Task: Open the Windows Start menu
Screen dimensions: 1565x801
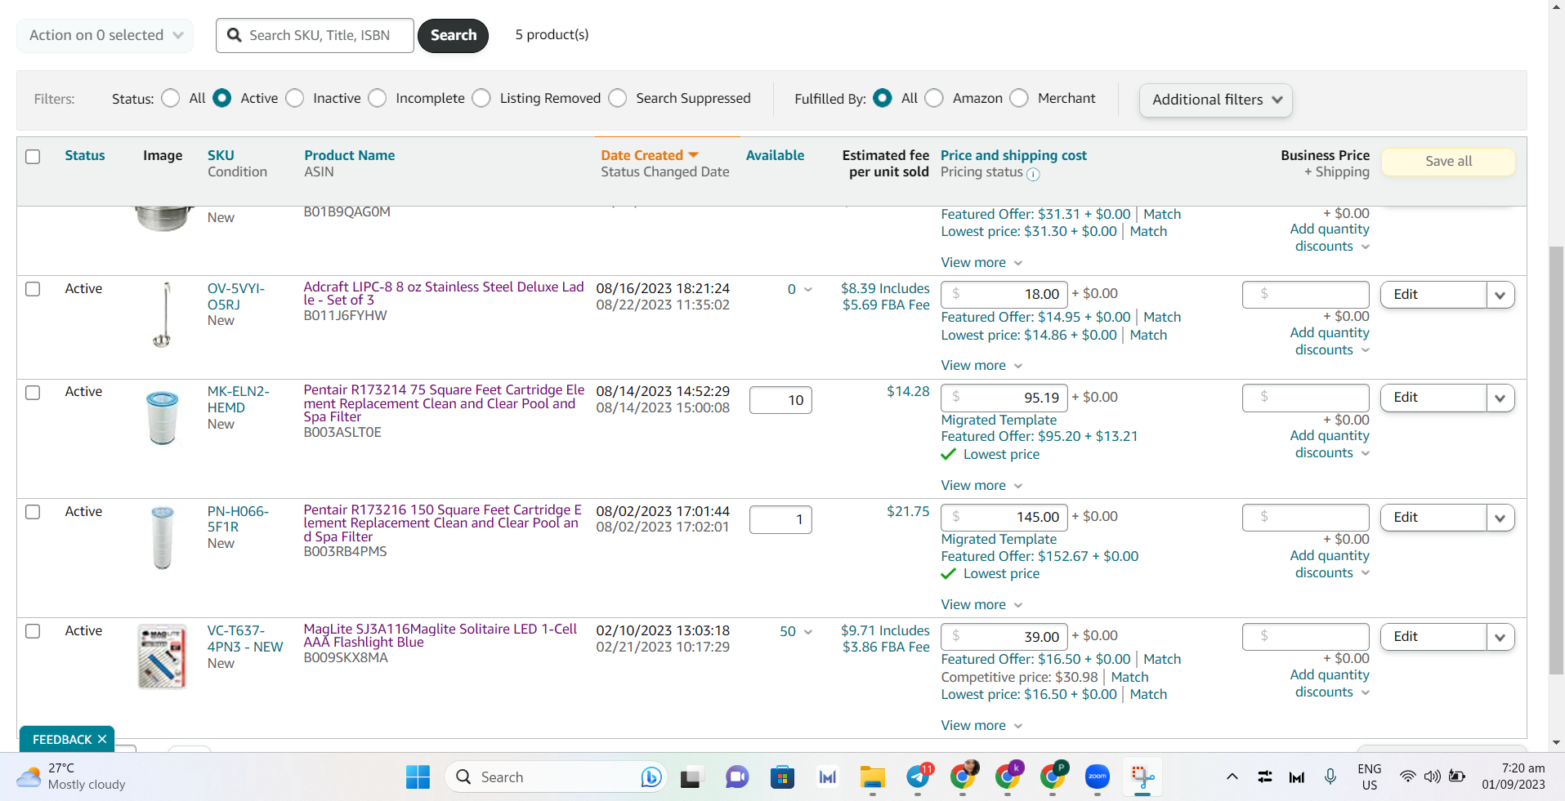Action: click(x=418, y=777)
